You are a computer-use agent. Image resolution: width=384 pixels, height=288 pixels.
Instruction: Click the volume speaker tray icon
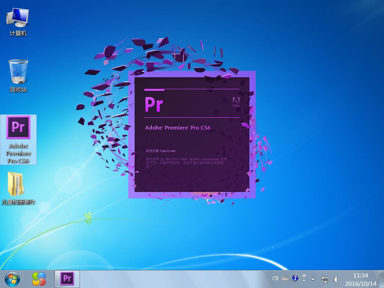[336, 279]
